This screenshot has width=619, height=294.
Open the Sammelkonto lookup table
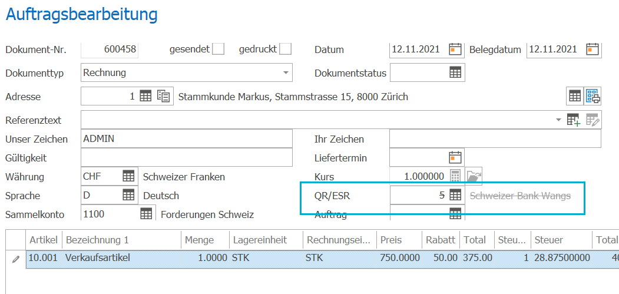[x=146, y=214]
